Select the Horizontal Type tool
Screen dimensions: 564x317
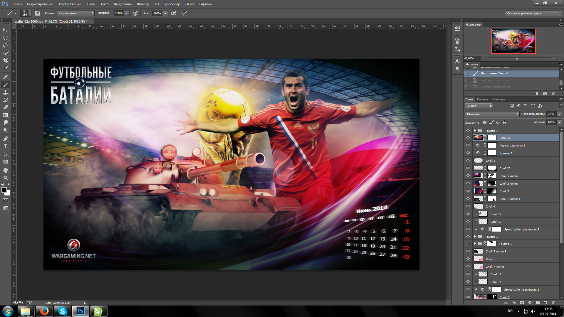(6, 146)
